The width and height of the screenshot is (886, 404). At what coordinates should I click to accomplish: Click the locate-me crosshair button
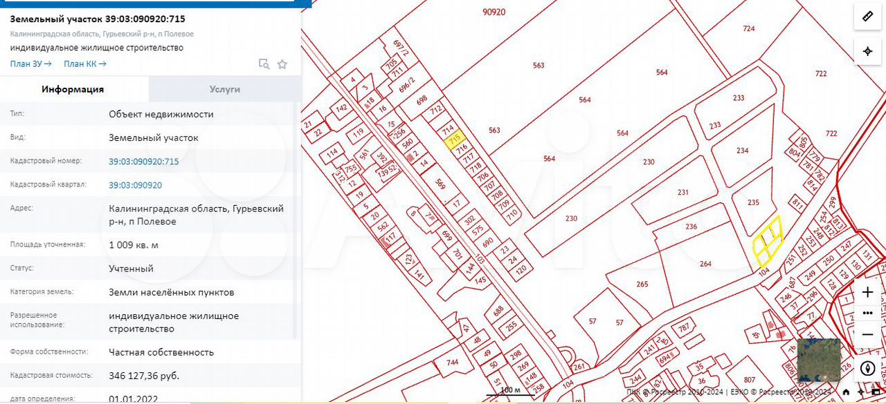[x=867, y=52]
